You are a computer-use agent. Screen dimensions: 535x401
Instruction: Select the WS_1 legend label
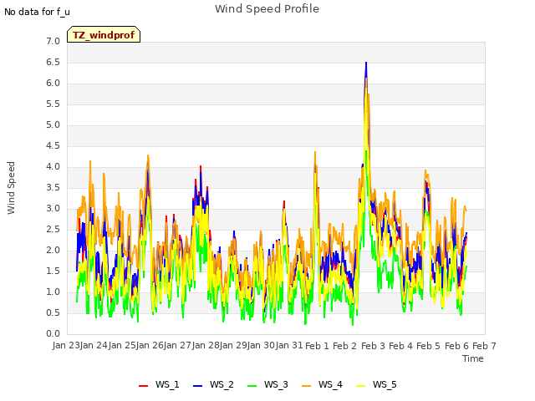pos(167,384)
